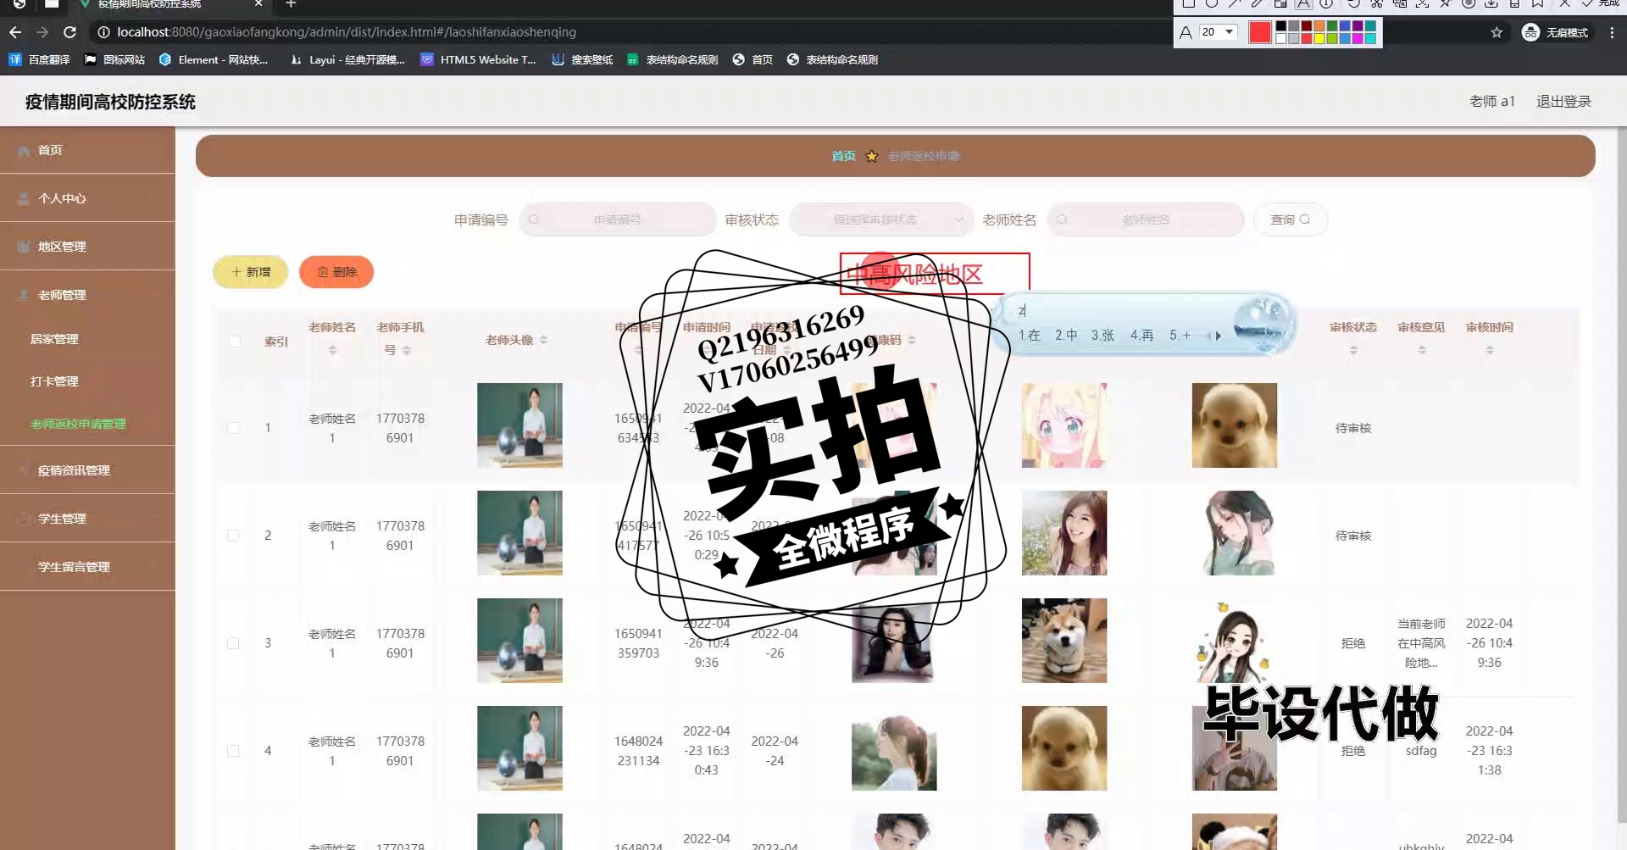
Task: Open a new browser tab with plus
Action: (x=291, y=4)
